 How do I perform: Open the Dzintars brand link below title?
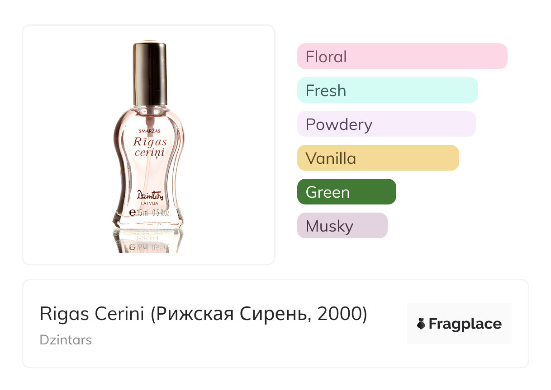[x=66, y=340]
